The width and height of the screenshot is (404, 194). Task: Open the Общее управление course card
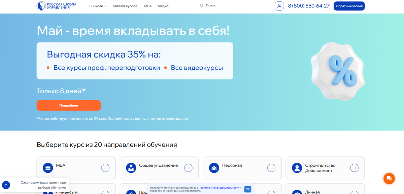(x=159, y=168)
